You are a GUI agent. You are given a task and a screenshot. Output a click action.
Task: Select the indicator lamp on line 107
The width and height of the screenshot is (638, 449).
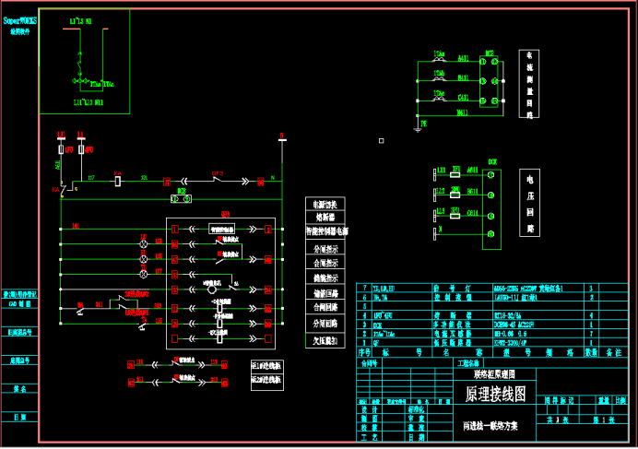(x=143, y=275)
